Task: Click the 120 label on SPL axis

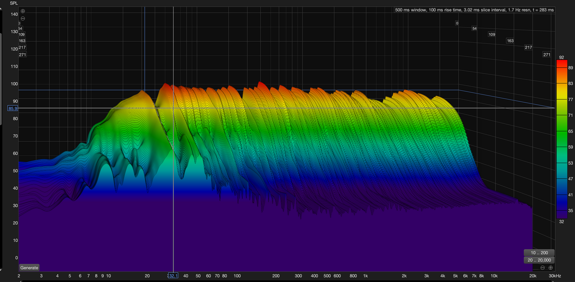Action: click(14, 49)
